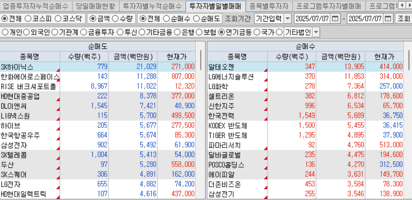This screenshot has width=412, height=200.
Task: Switch to the 종목별투자자 tab
Action: coord(269,6)
